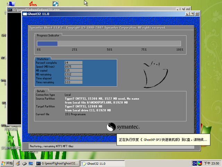
Task: Open the computer desktop icon at top left
Action: coord(11,3)
